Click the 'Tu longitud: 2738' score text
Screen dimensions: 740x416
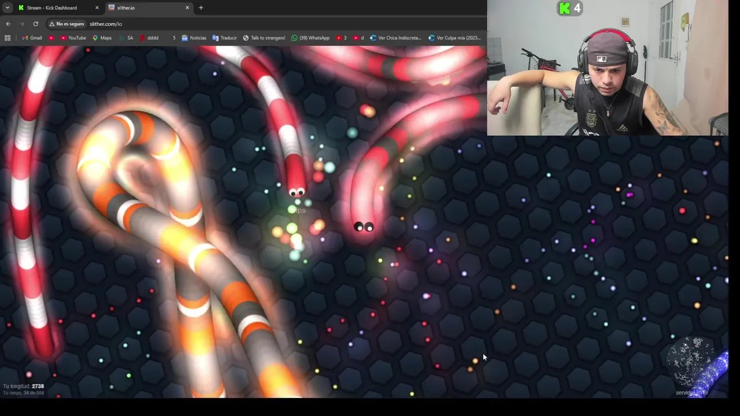[x=23, y=386]
